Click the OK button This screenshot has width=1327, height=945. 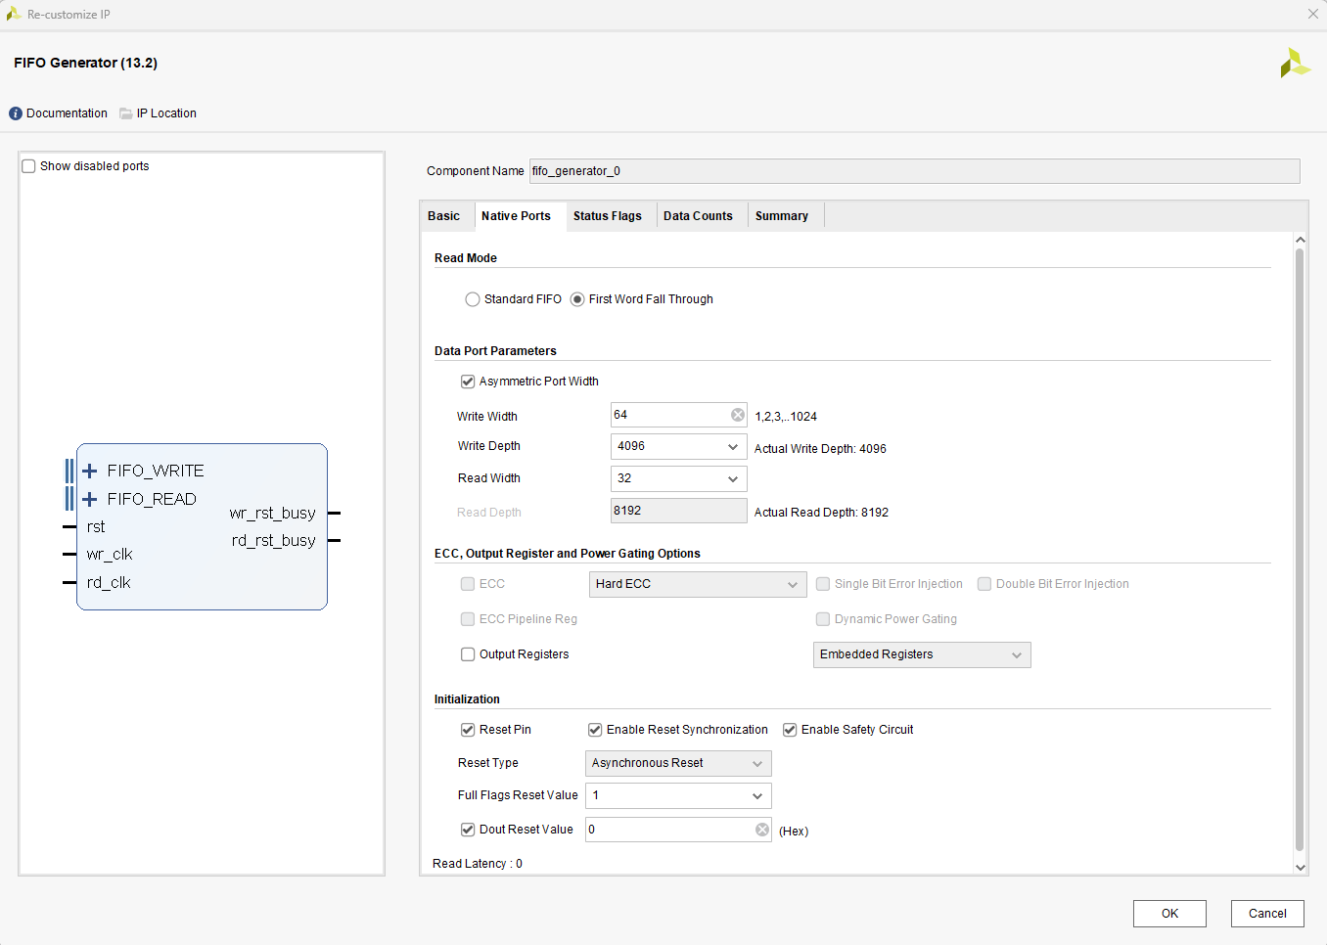1169,914
